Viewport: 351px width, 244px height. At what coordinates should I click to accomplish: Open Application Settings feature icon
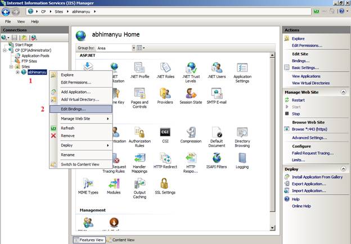242,72
